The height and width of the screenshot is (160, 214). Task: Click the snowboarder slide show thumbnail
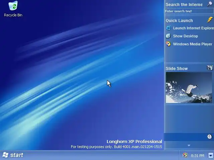(x=189, y=87)
